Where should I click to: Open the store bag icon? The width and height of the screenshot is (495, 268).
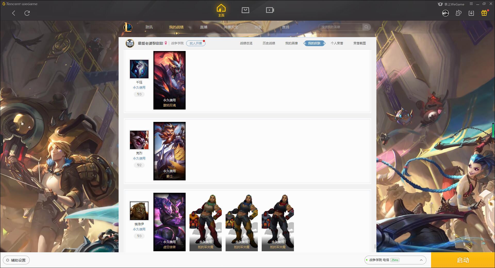245,10
